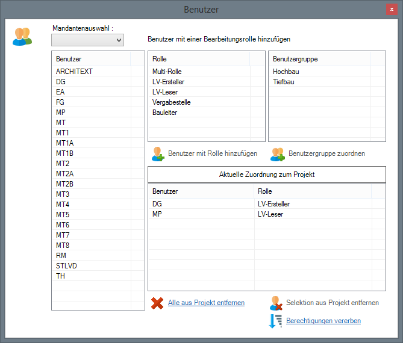
Task: Select DG row in current assignment table
Action: (267, 204)
